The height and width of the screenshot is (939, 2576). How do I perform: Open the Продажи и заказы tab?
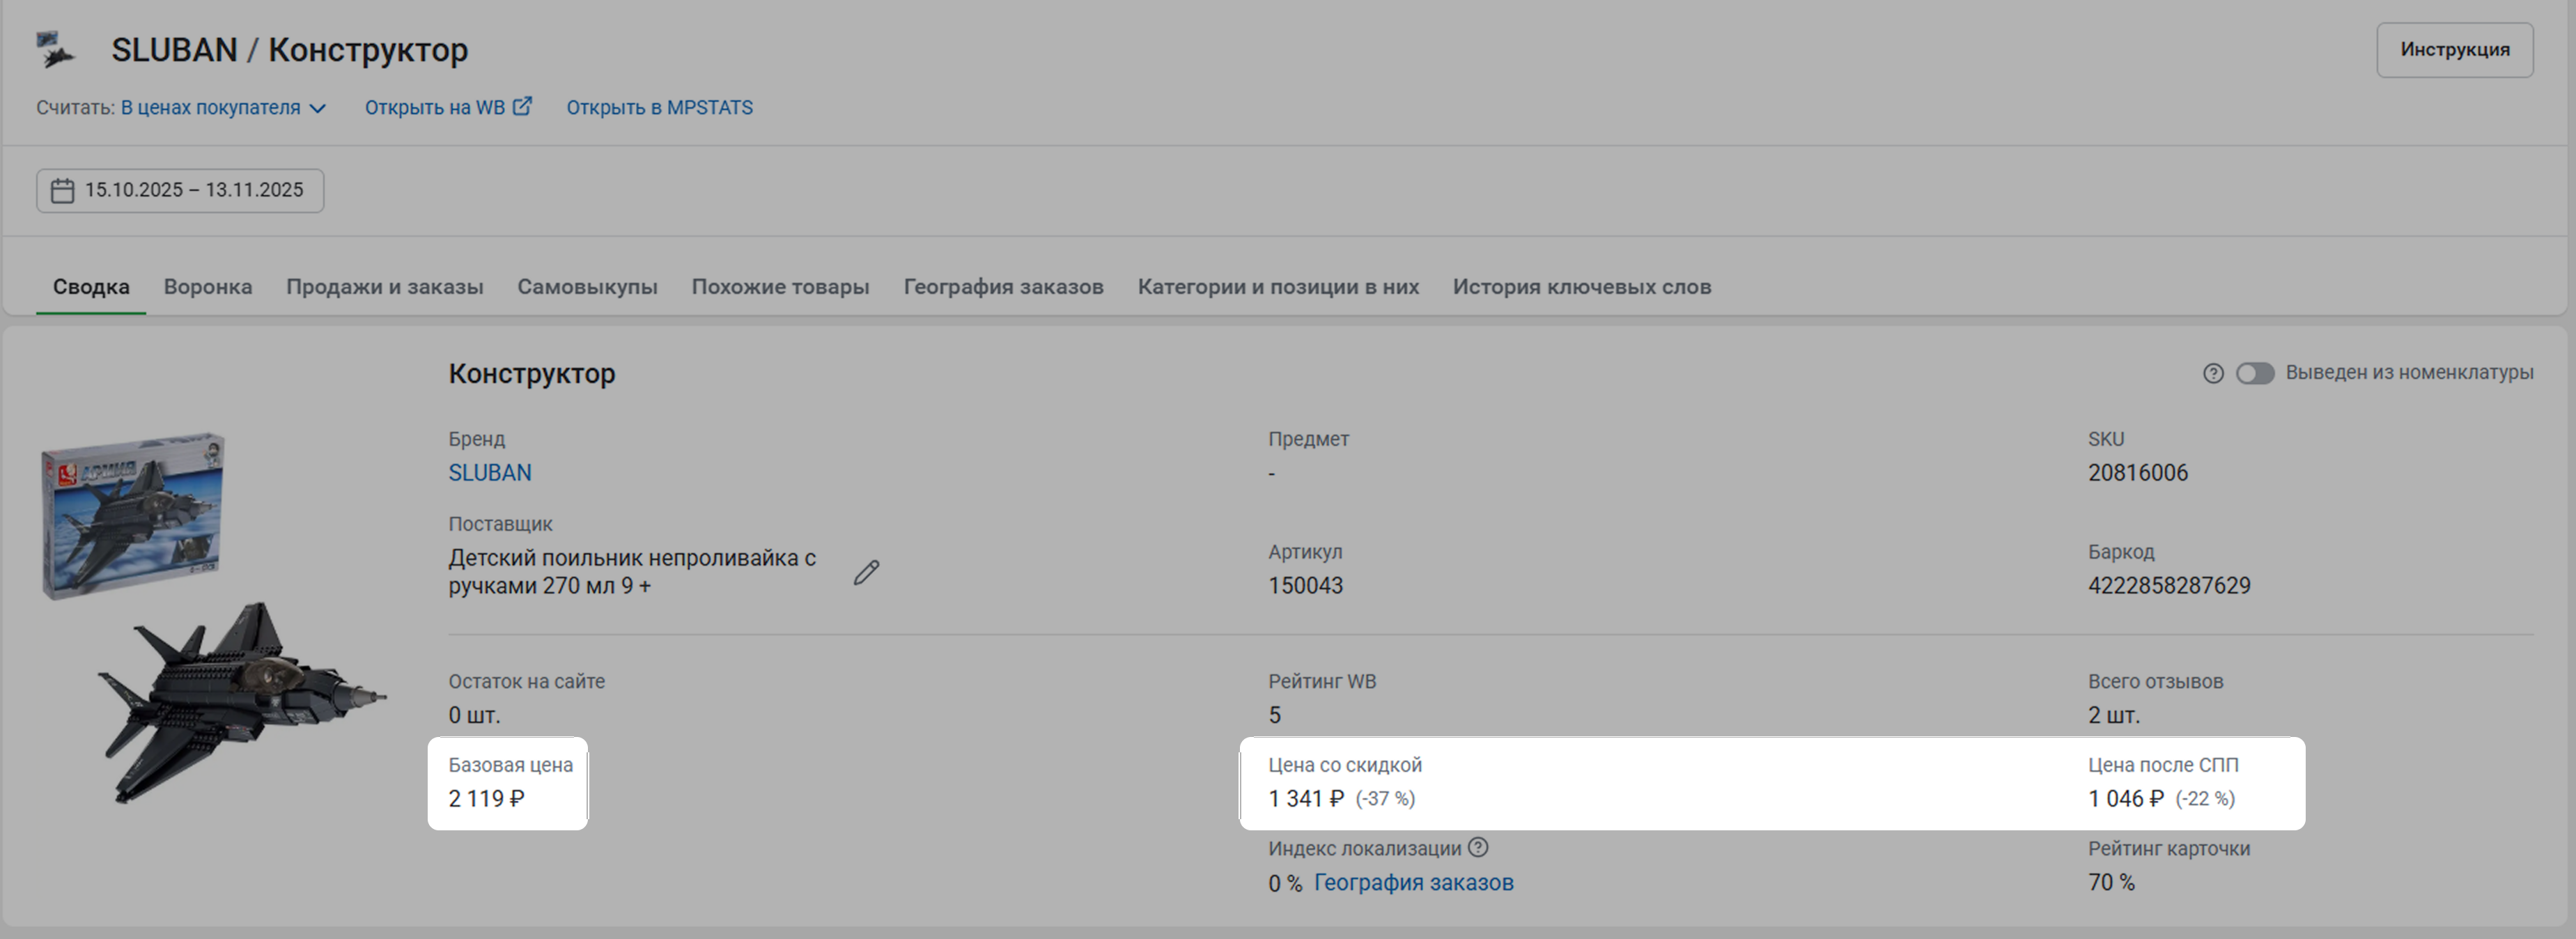coord(384,287)
